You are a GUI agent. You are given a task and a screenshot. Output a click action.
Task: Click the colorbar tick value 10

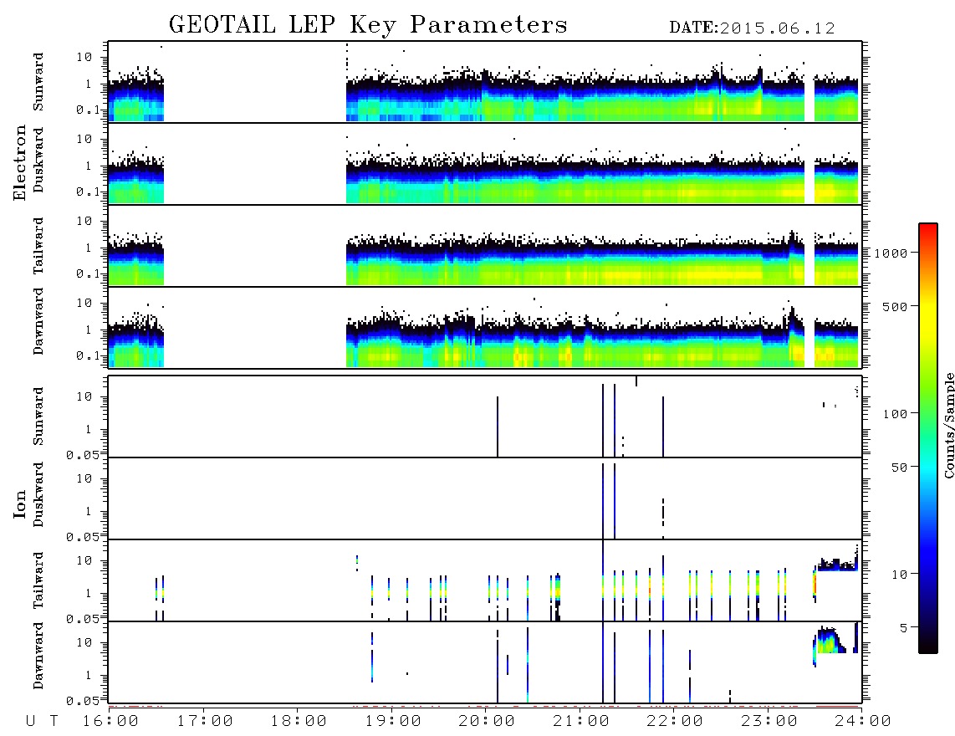pos(899,575)
